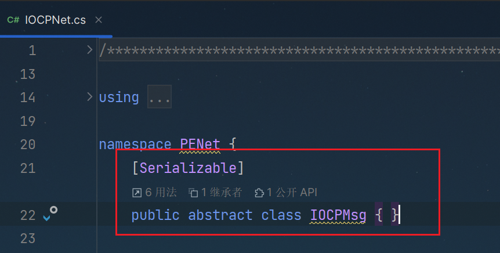This screenshot has height=253, width=500.
Task: Click the collapsed using ellipsis placeholder
Action: click(x=160, y=97)
